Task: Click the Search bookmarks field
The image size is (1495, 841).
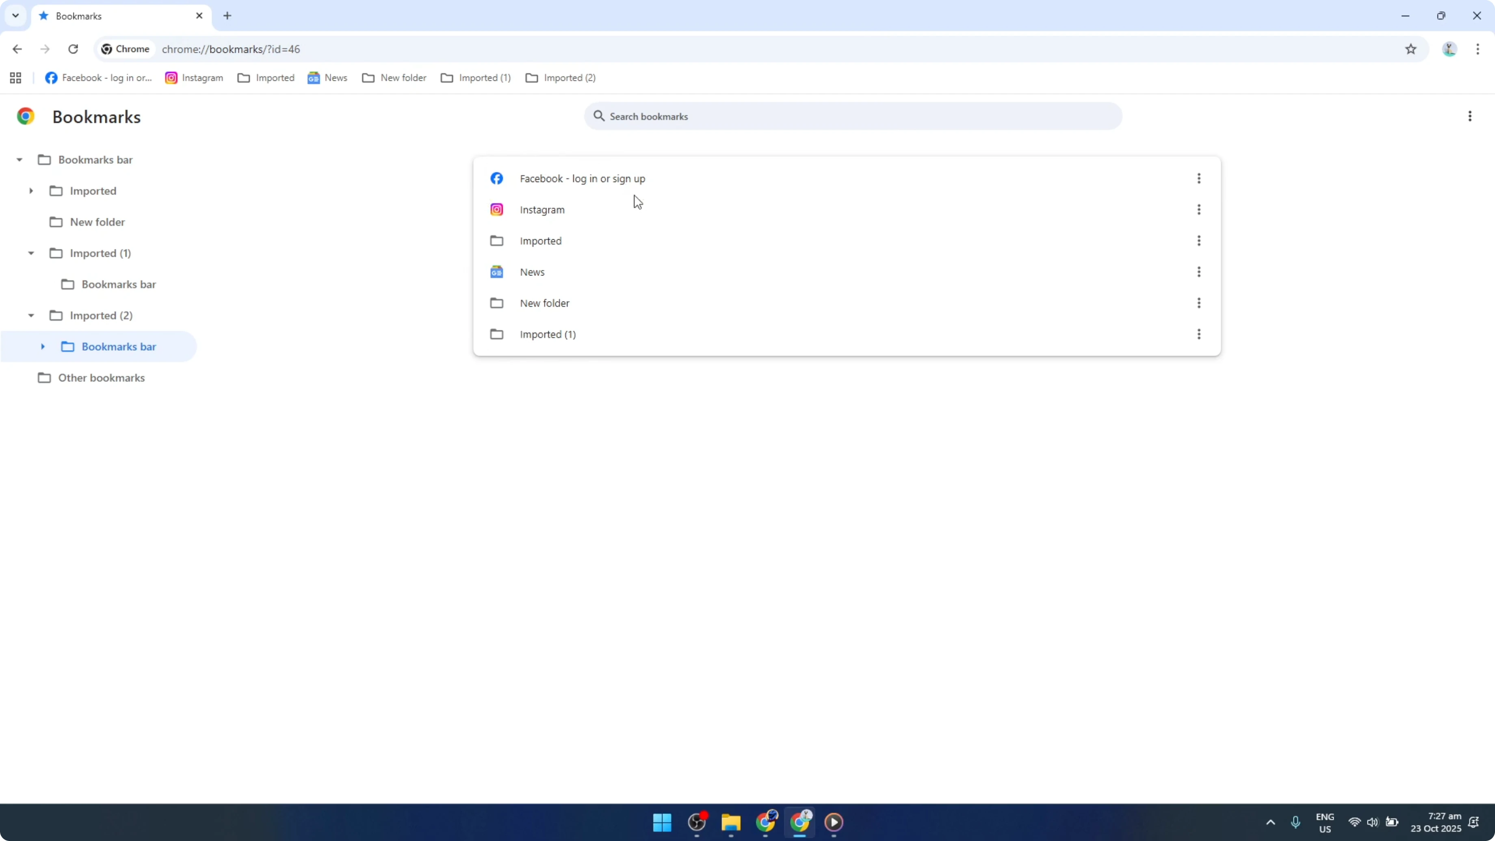Action: coord(853,116)
